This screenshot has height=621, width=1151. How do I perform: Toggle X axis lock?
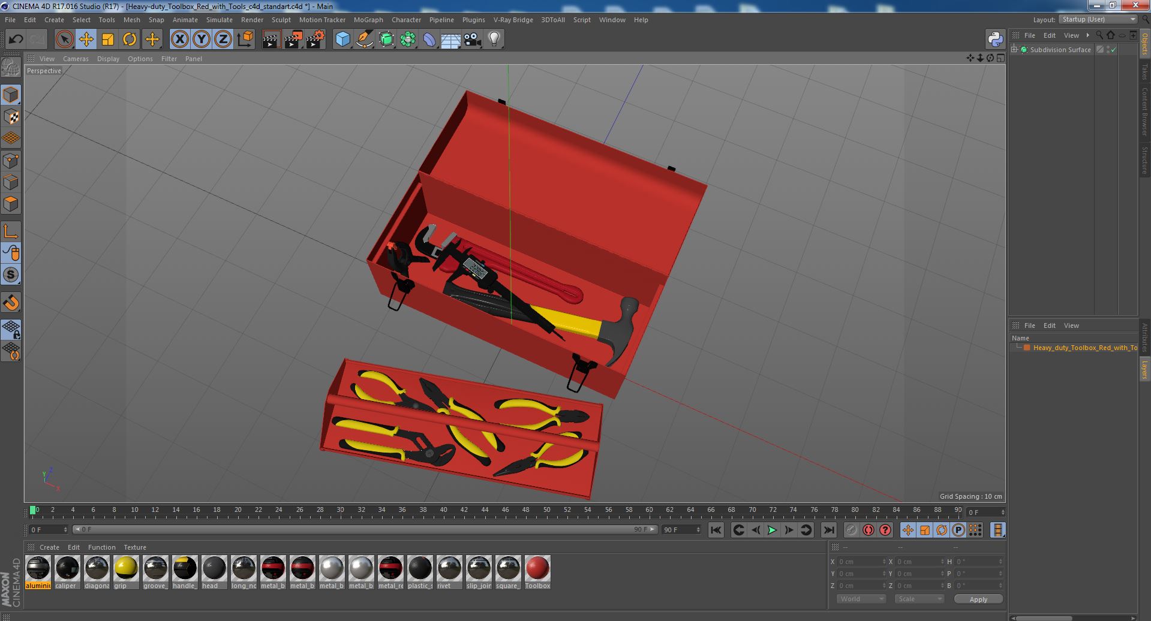[x=179, y=40]
